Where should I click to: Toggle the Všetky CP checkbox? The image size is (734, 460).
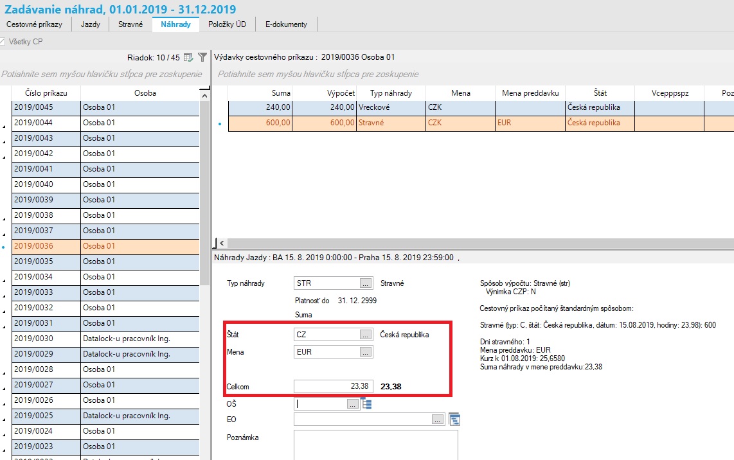tap(3, 42)
